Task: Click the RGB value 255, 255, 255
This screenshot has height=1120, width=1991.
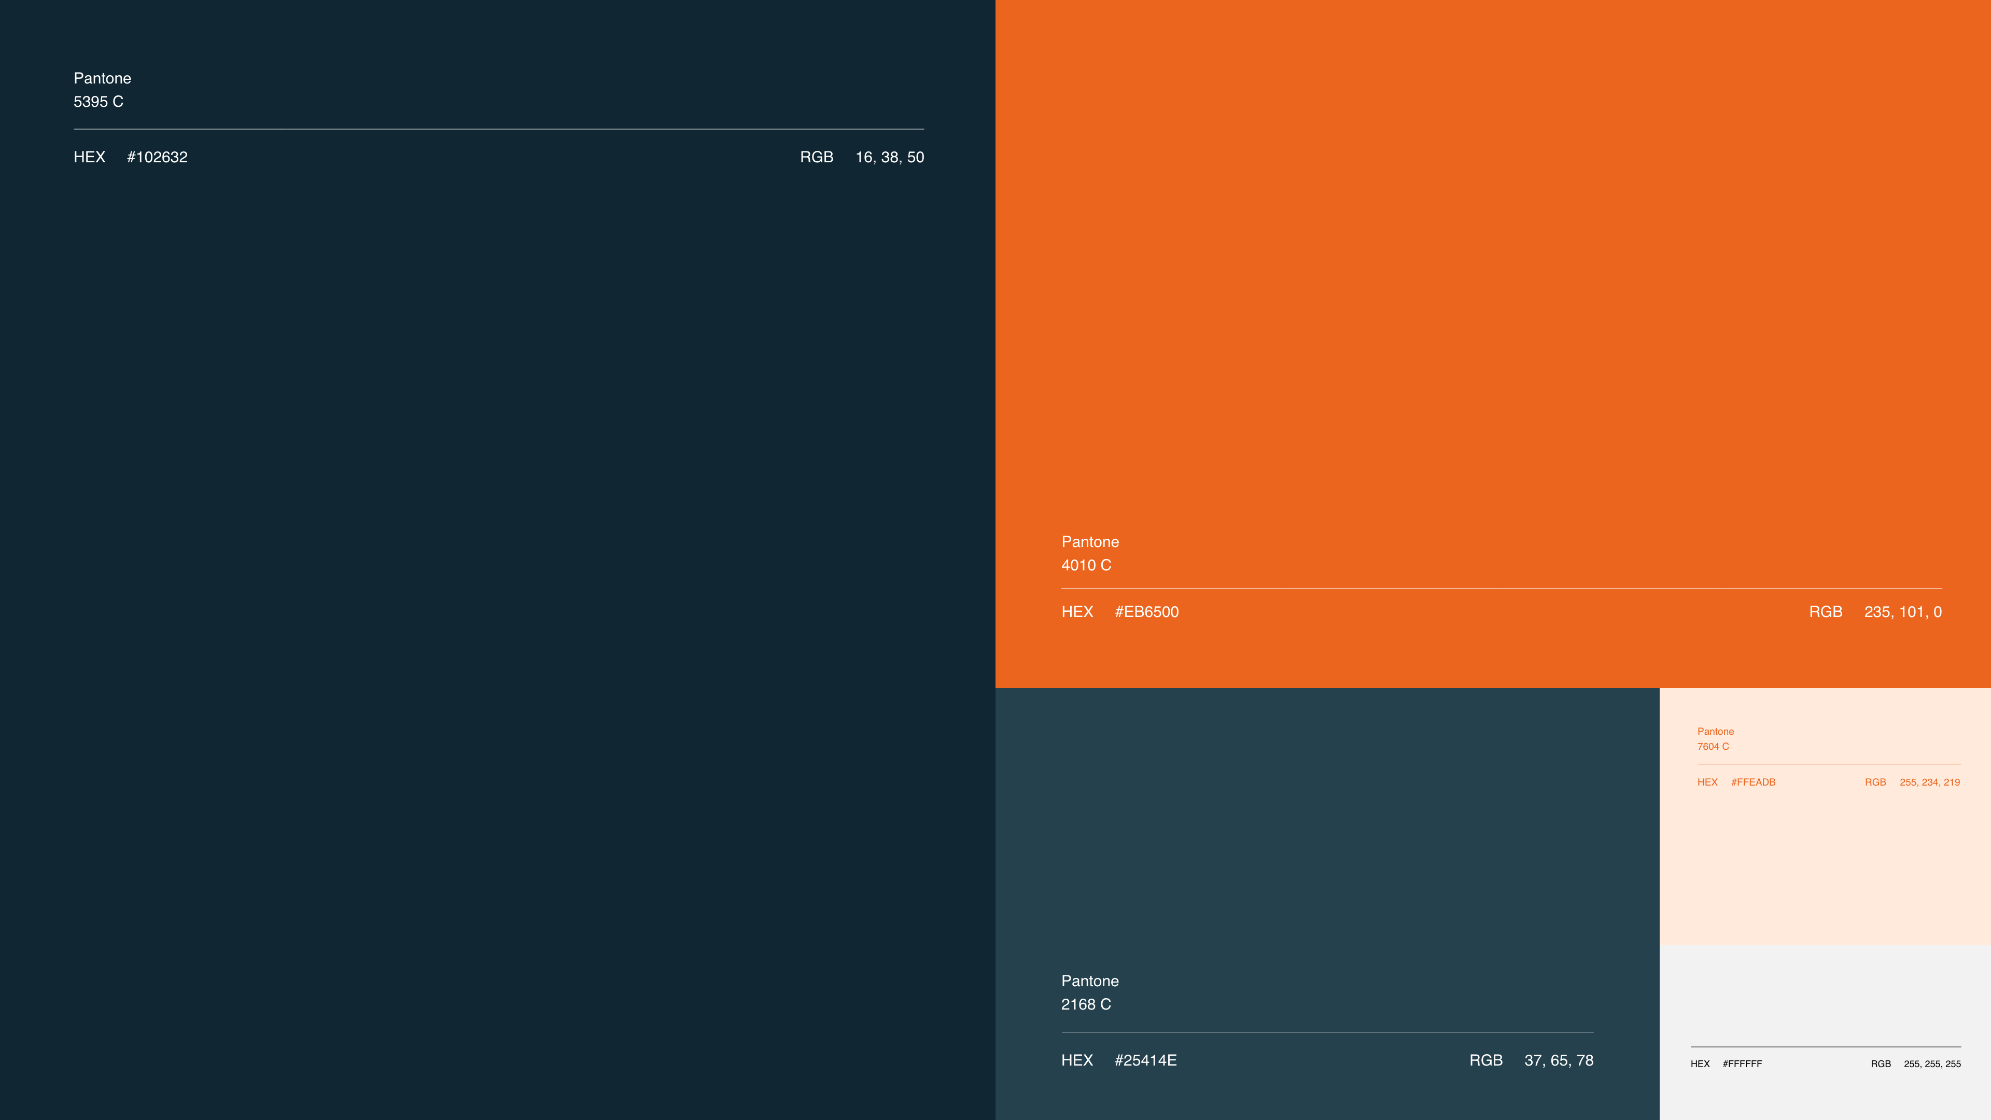Action: coord(1932,1063)
